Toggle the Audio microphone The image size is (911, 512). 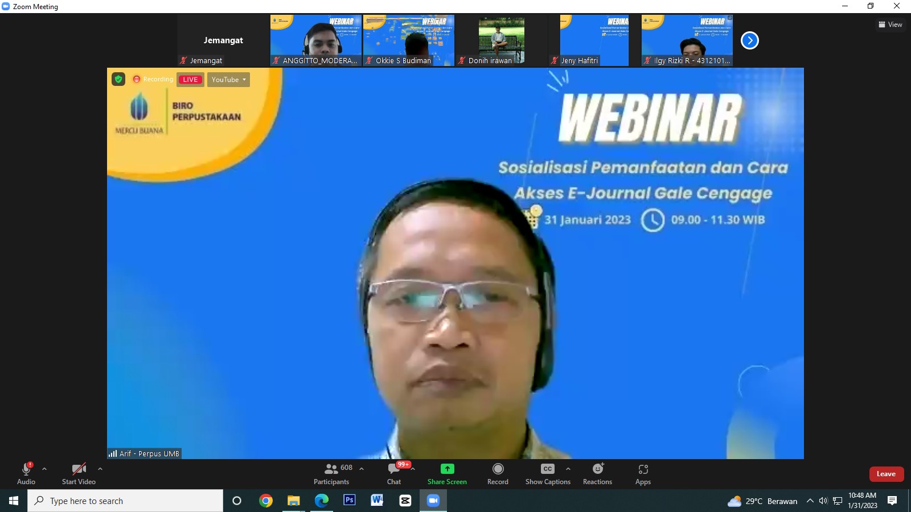(x=26, y=473)
